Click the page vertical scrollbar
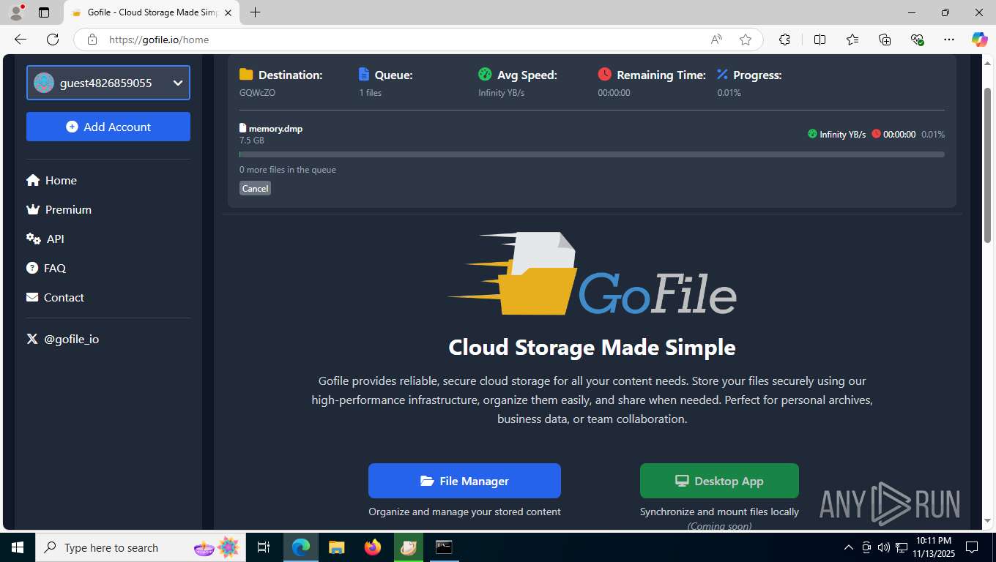Image resolution: width=996 pixels, height=562 pixels. click(987, 165)
